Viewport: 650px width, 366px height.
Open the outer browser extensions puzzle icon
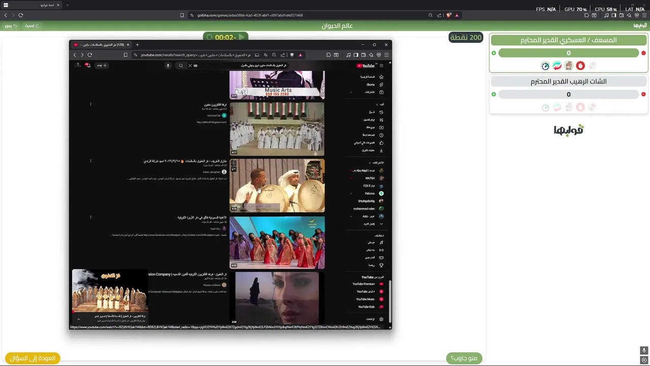tap(587, 15)
